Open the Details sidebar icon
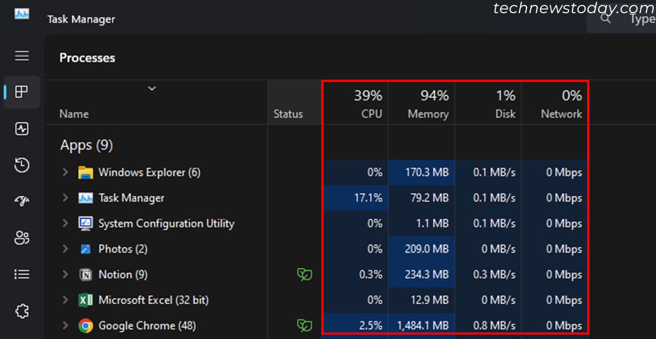Screen dimensions: 656x339 (22, 274)
